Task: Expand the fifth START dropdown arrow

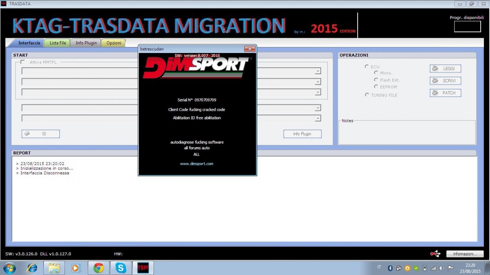Action: tap(317, 119)
